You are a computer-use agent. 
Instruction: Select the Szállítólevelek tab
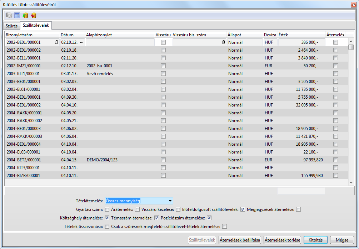[x=36, y=25]
